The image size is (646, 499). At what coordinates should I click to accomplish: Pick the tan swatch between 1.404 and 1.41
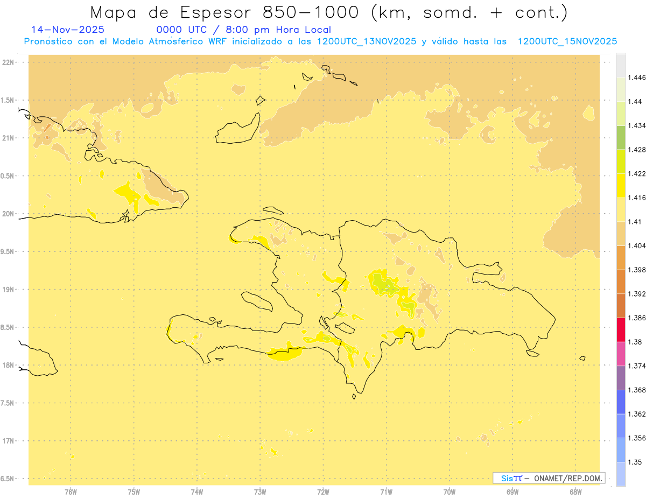pos(621,234)
